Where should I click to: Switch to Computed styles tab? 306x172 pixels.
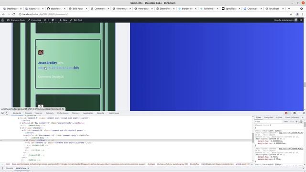coord(269,118)
